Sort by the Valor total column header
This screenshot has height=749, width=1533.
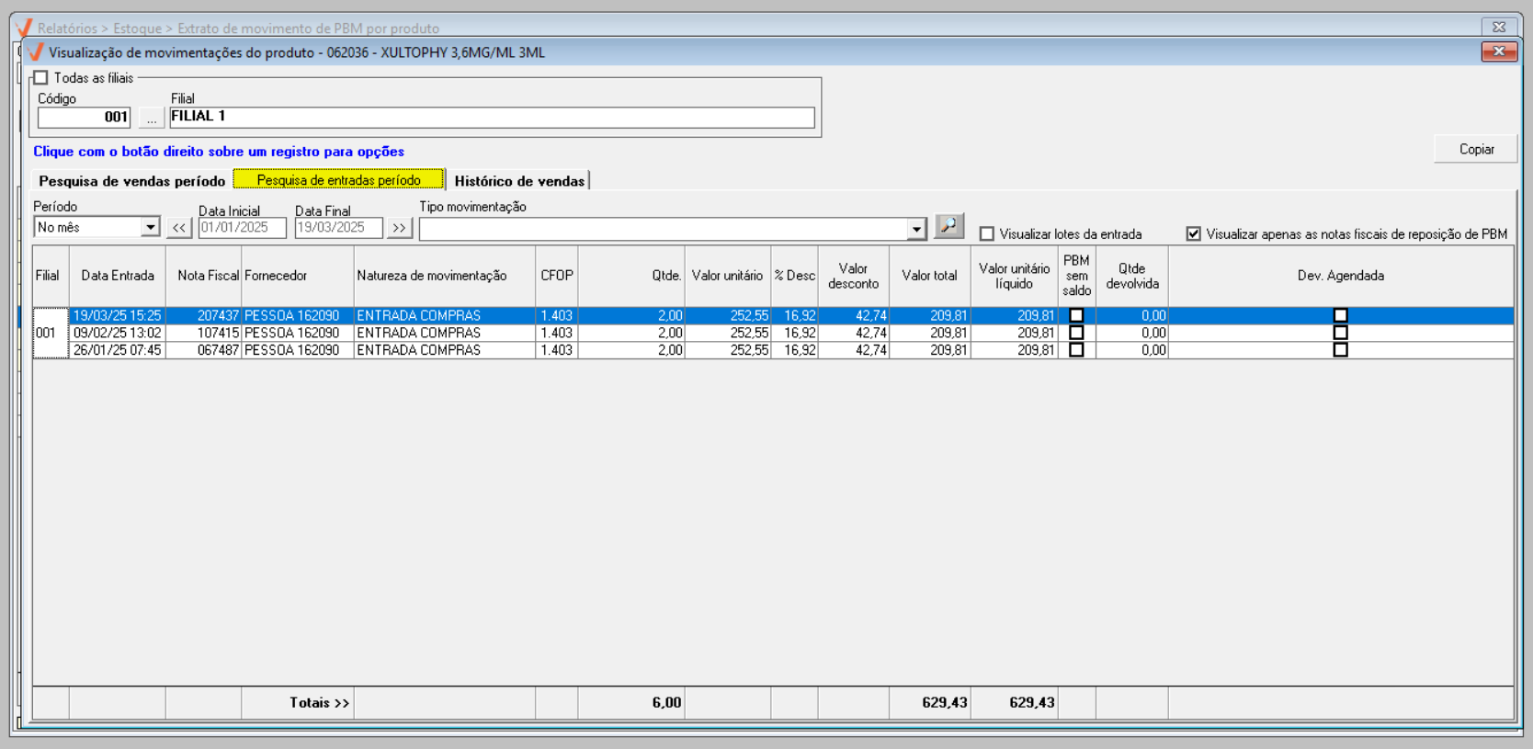pyautogui.click(x=929, y=276)
